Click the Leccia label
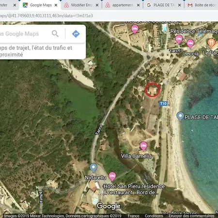Viewport: 218px width, 218px height. (x=191, y=54)
